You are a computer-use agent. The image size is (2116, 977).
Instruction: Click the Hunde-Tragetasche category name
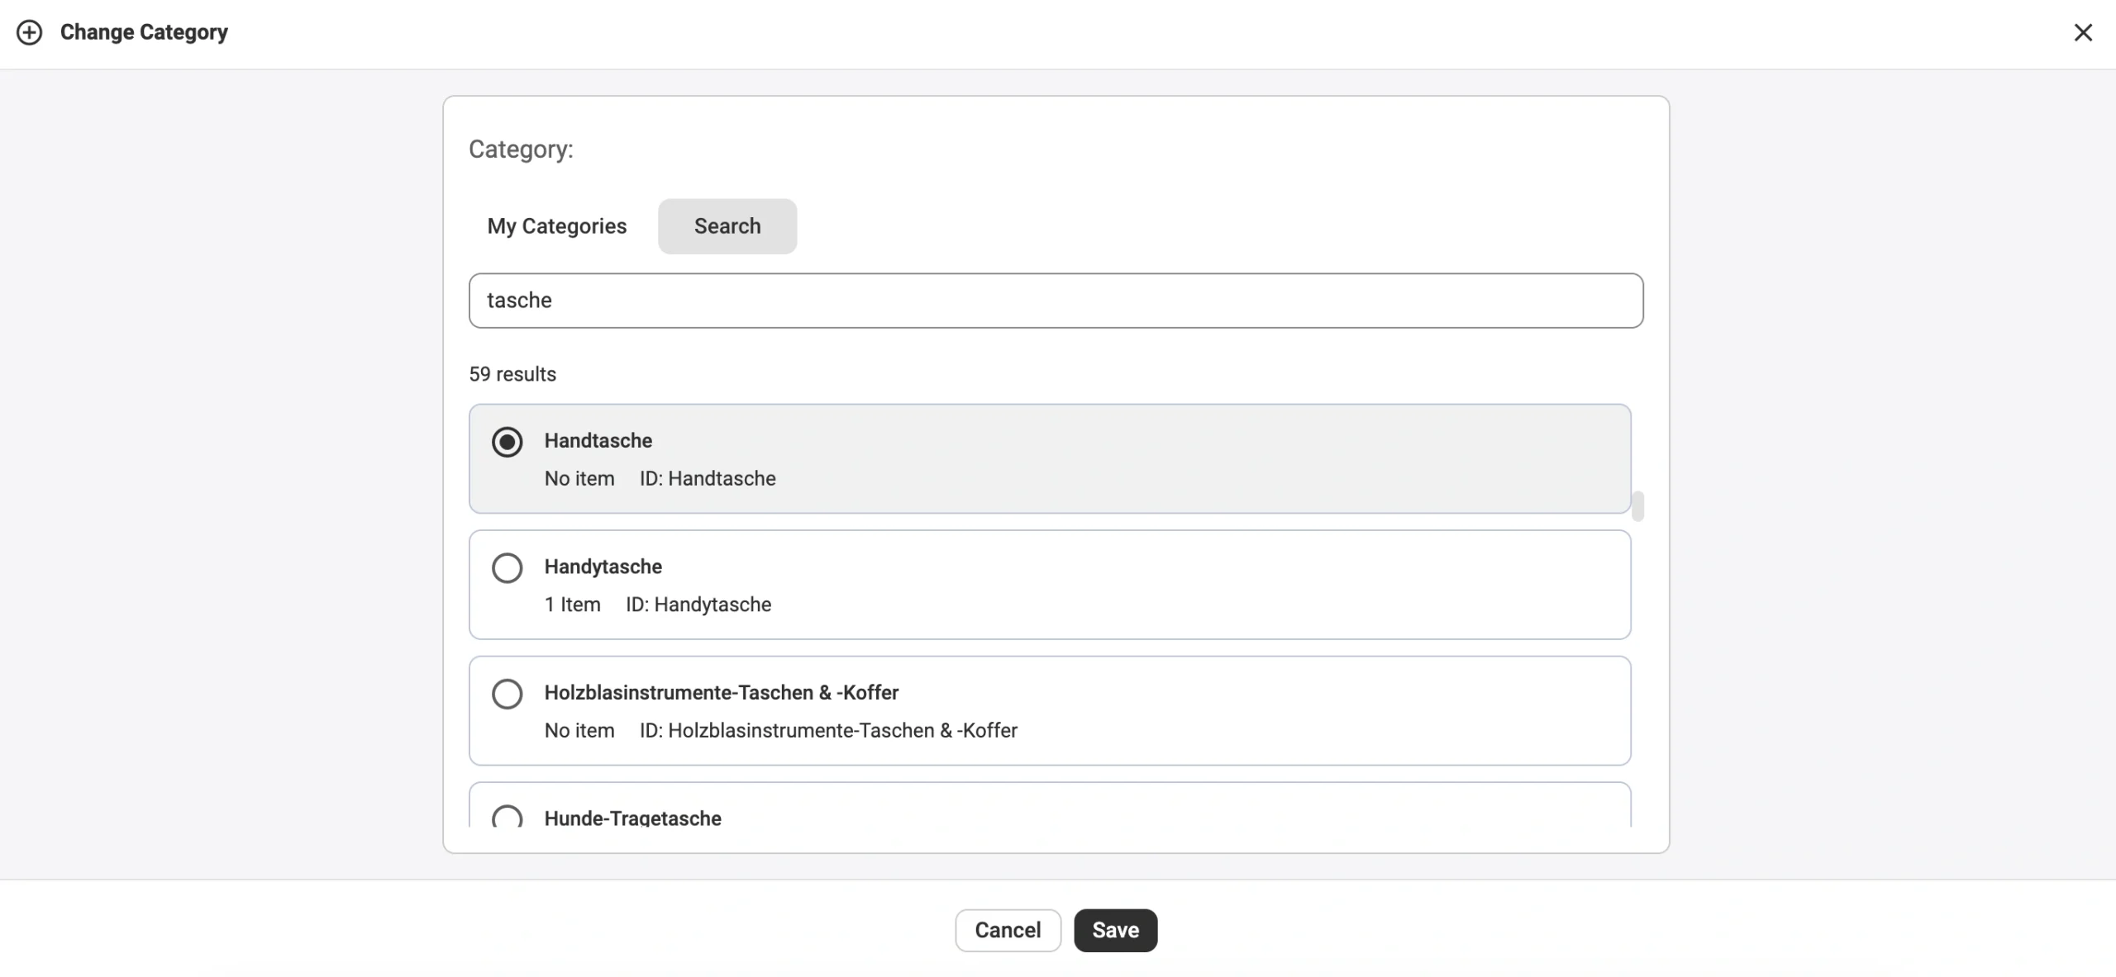click(x=632, y=818)
